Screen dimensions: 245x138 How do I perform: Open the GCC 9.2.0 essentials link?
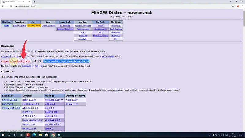coord(8,104)
